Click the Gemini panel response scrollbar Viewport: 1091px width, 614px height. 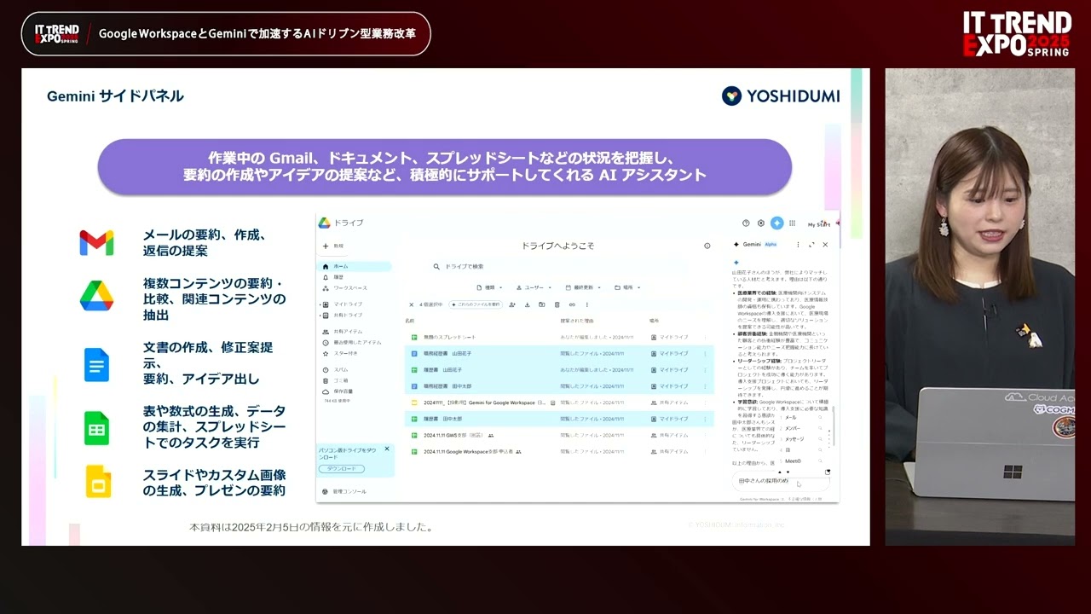(x=835, y=425)
